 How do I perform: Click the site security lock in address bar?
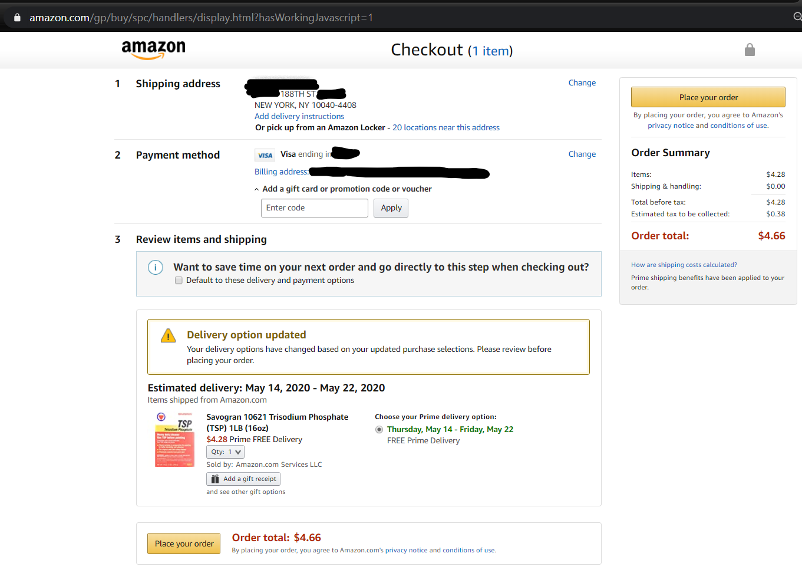[17, 18]
